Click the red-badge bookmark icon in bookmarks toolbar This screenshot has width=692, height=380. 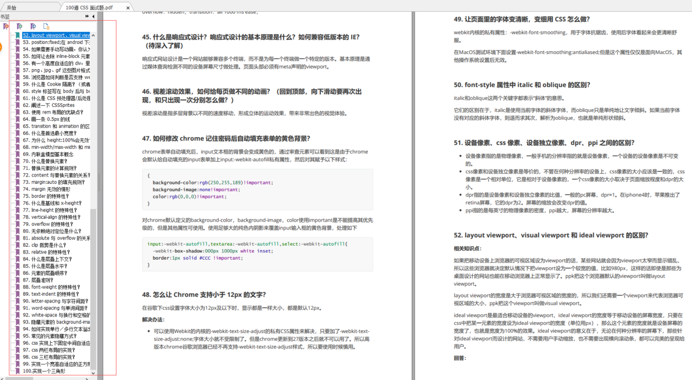[6, 26]
